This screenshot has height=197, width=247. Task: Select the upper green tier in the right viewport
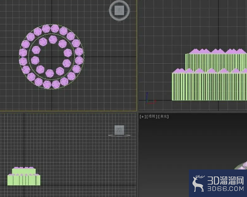click(x=216, y=62)
